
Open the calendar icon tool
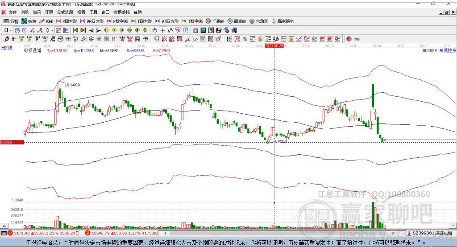[195, 30]
